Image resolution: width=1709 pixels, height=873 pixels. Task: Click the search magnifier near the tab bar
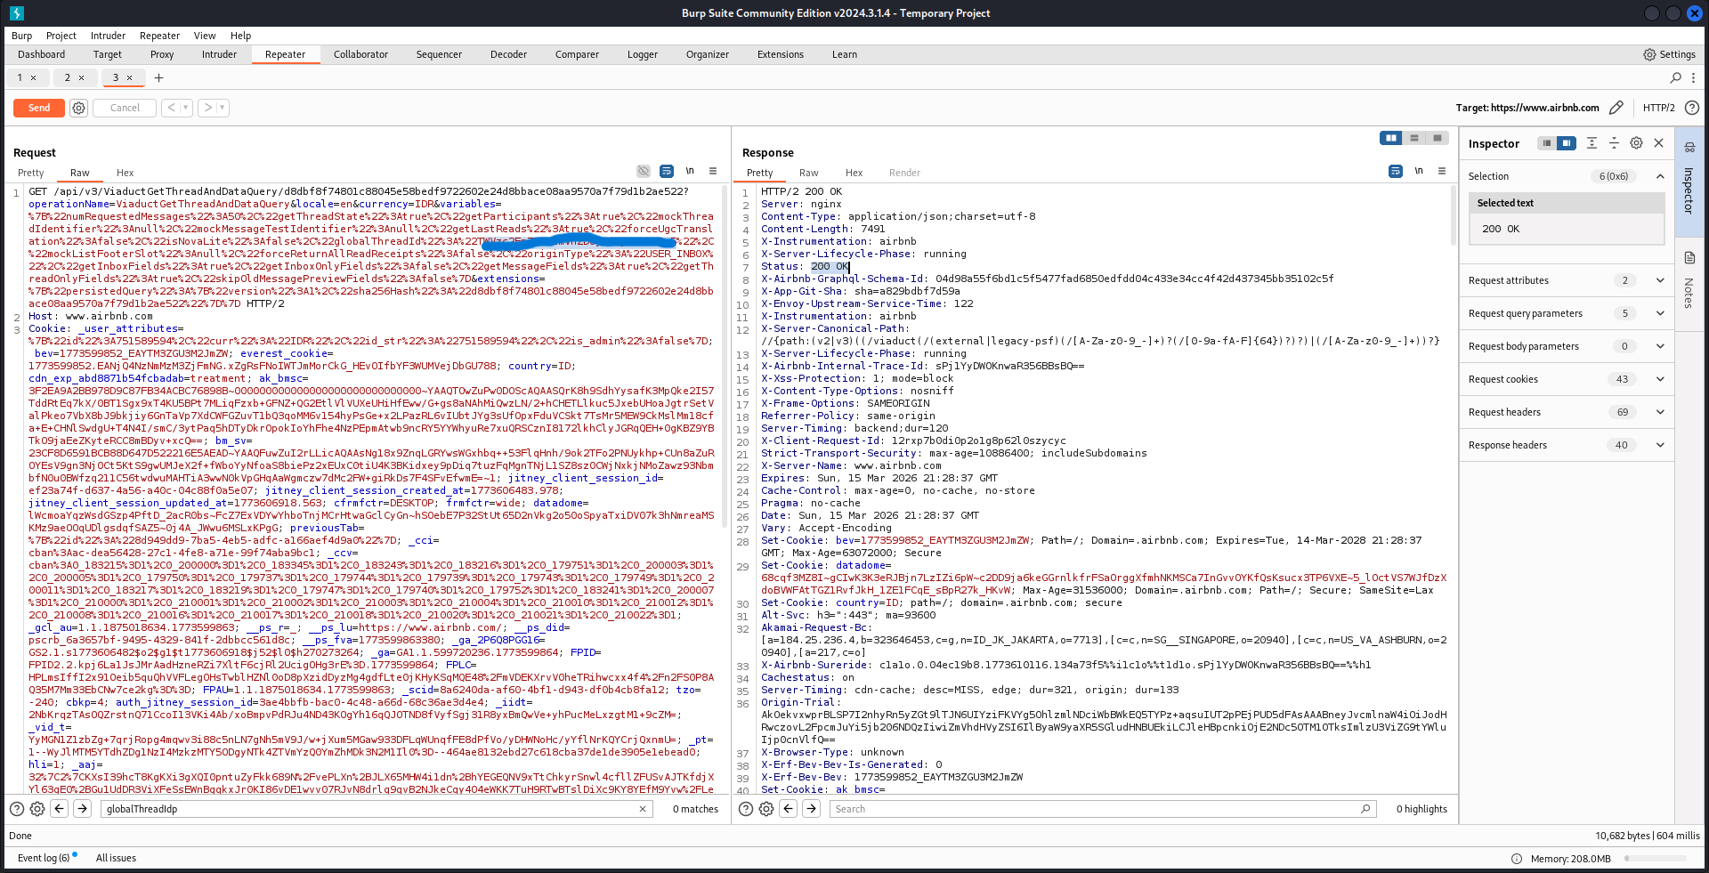coord(1675,77)
